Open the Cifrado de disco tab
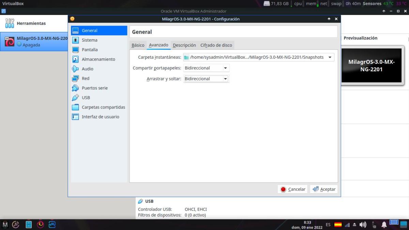This screenshot has height=230, width=409. pos(216,45)
